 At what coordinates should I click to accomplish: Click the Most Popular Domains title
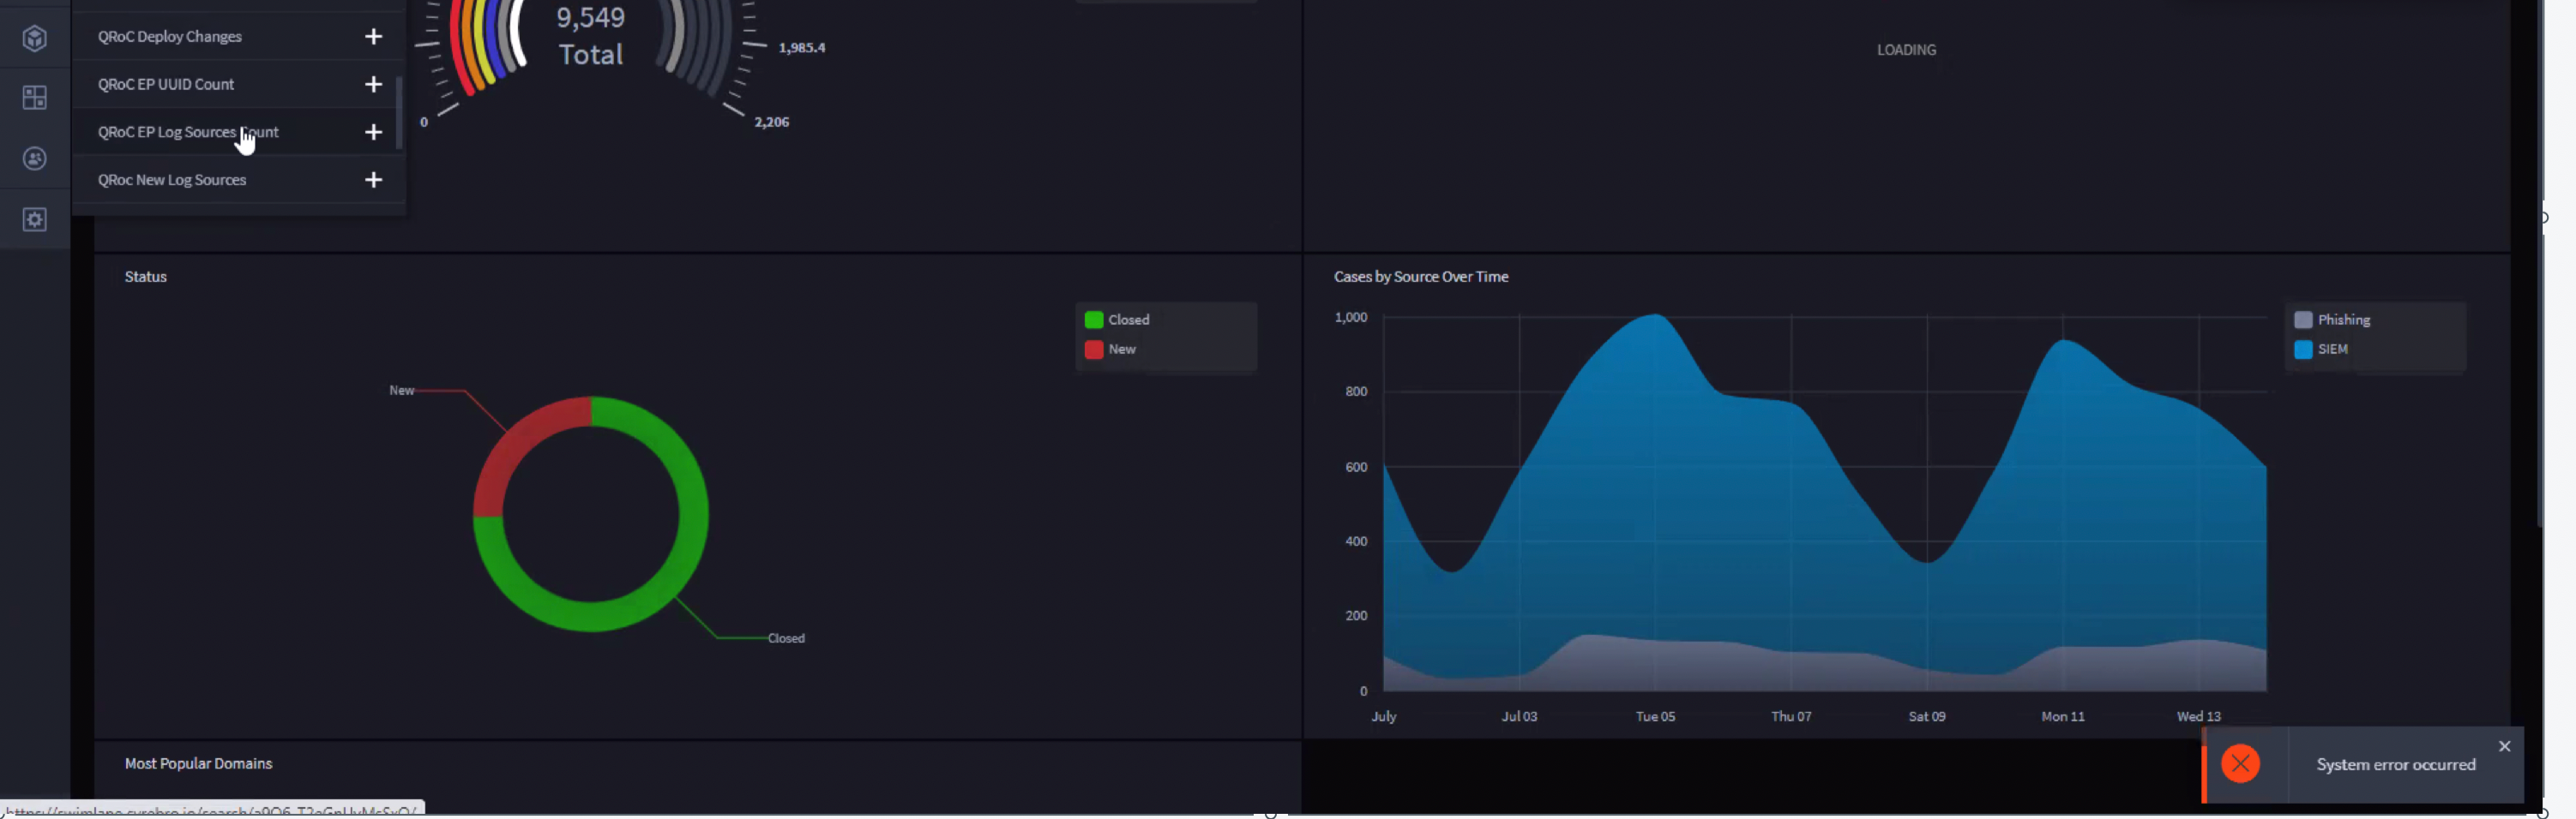click(198, 764)
